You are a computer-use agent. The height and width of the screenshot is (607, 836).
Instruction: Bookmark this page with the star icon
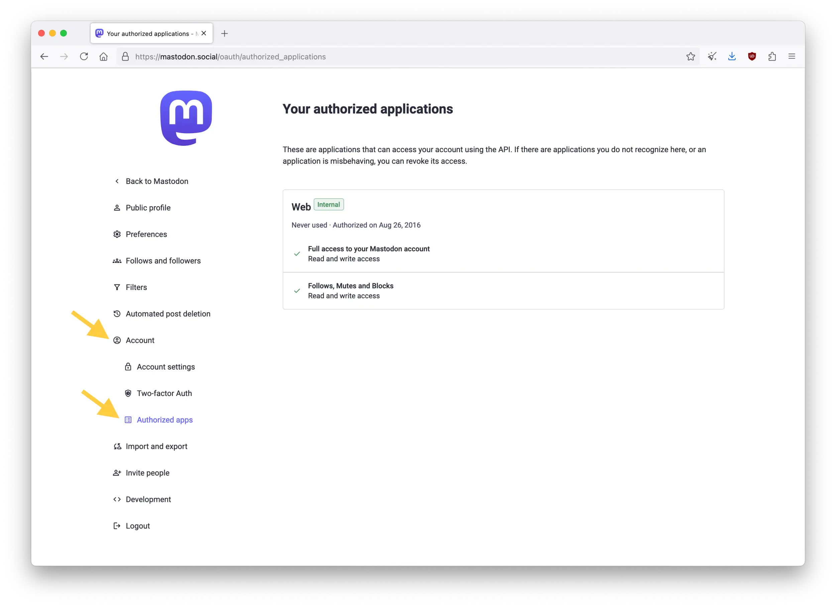point(691,57)
